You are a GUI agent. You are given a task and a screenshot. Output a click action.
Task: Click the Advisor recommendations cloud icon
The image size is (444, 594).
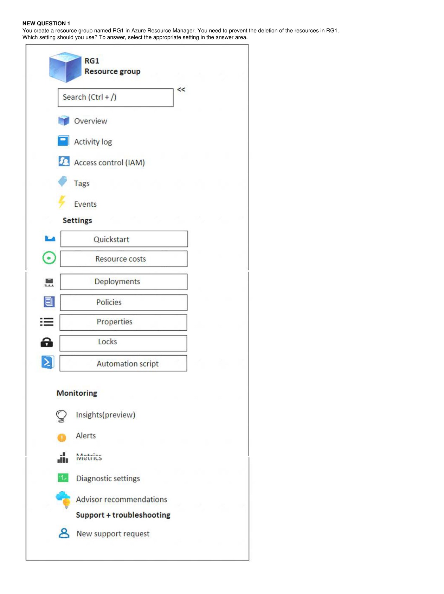click(64, 500)
